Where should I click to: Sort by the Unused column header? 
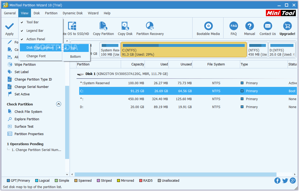pos(181,64)
